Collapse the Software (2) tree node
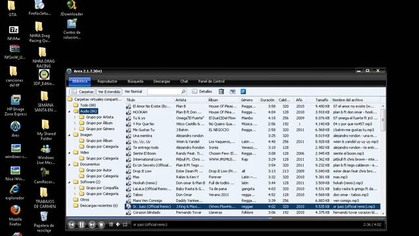 [70, 182]
